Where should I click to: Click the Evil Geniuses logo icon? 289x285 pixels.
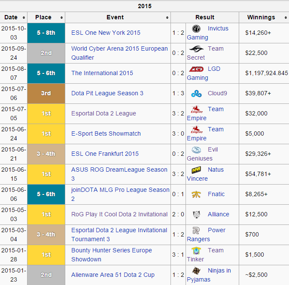coord(196,149)
